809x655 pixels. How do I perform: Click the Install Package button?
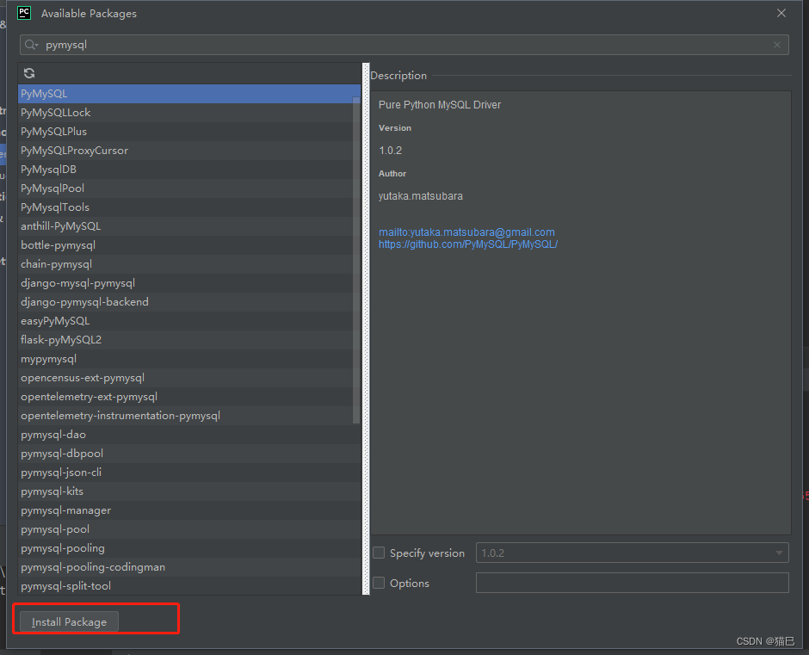click(69, 621)
